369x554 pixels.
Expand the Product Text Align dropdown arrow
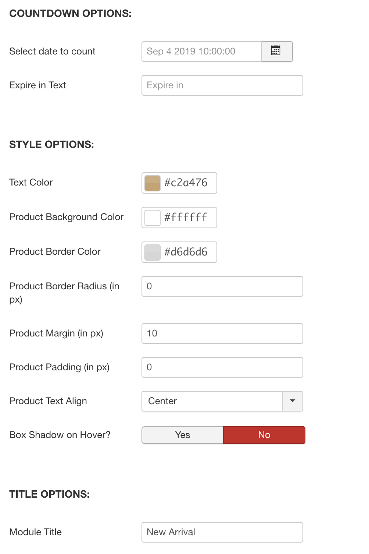293,401
